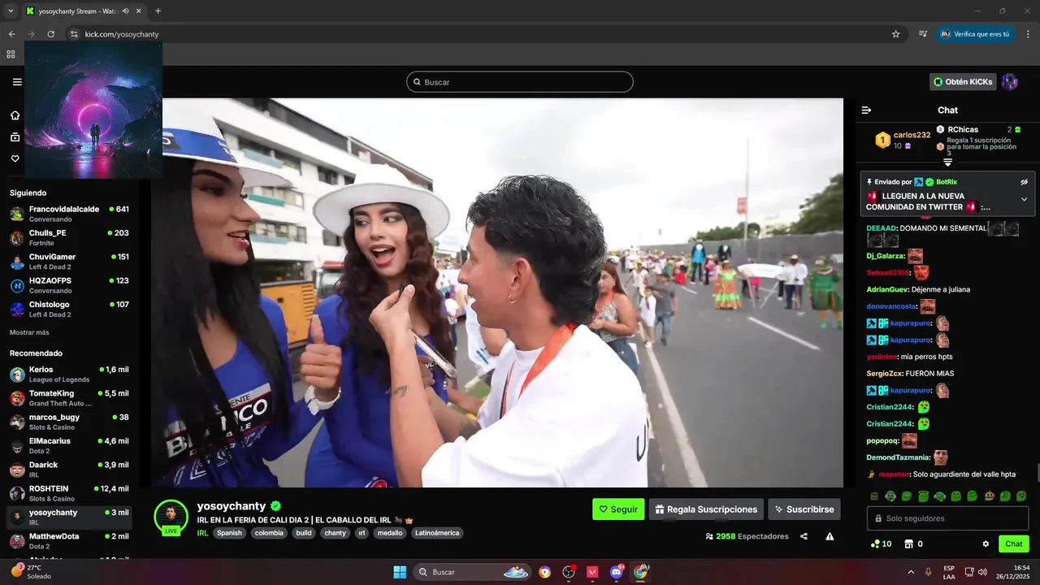Open browser media controls icon
The width and height of the screenshot is (1040, 585).
(923, 34)
